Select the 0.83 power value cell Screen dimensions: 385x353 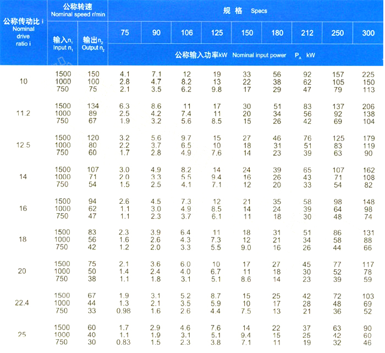point(125,343)
